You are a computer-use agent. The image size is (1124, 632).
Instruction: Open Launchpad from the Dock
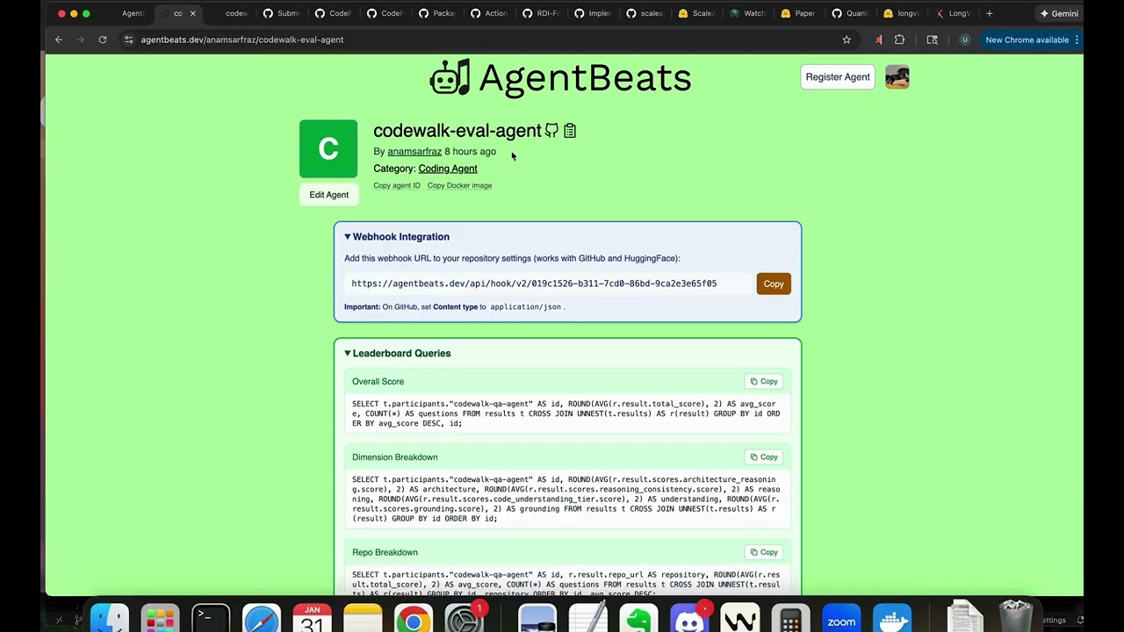pos(161,619)
